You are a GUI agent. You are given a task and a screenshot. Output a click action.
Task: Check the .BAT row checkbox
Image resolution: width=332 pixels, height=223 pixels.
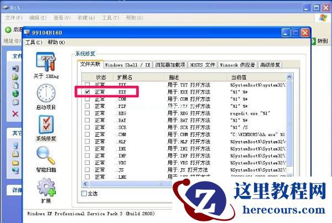coord(87,120)
